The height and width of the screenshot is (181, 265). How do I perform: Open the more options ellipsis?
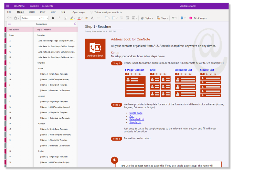[x=99, y=18]
